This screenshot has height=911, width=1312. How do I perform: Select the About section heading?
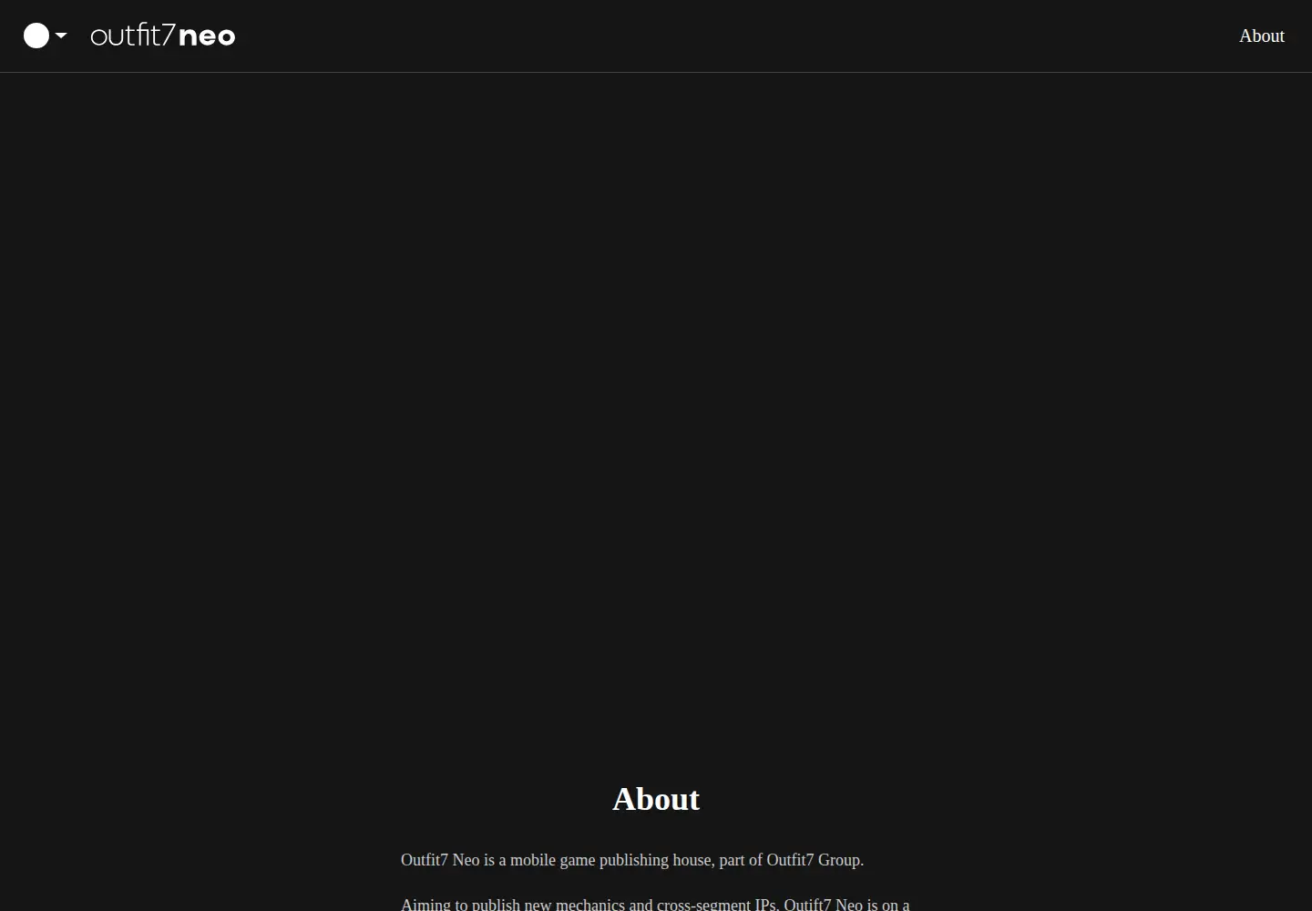pyautogui.click(x=656, y=799)
